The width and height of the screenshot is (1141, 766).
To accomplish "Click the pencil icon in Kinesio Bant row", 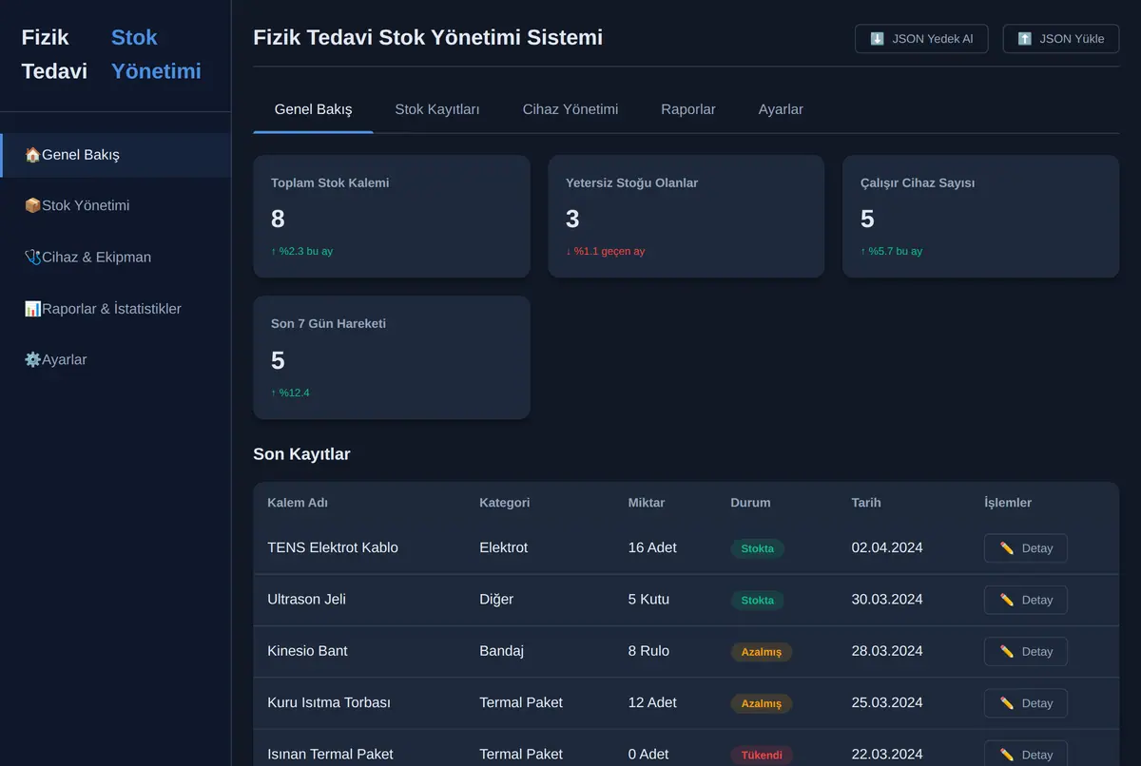I will coord(1007,652).
